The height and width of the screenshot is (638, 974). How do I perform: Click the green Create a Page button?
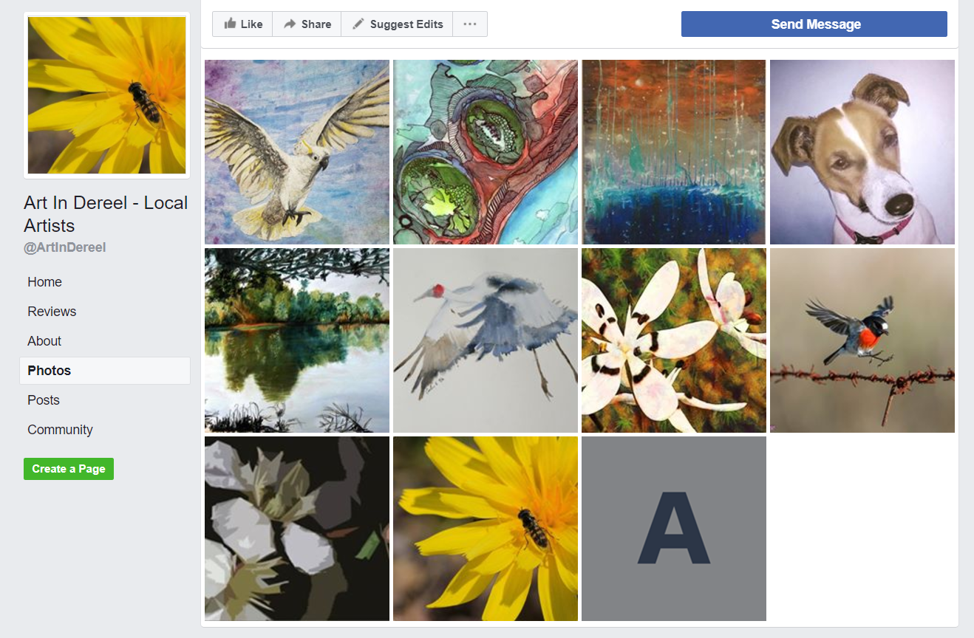[x=69, y=469]
